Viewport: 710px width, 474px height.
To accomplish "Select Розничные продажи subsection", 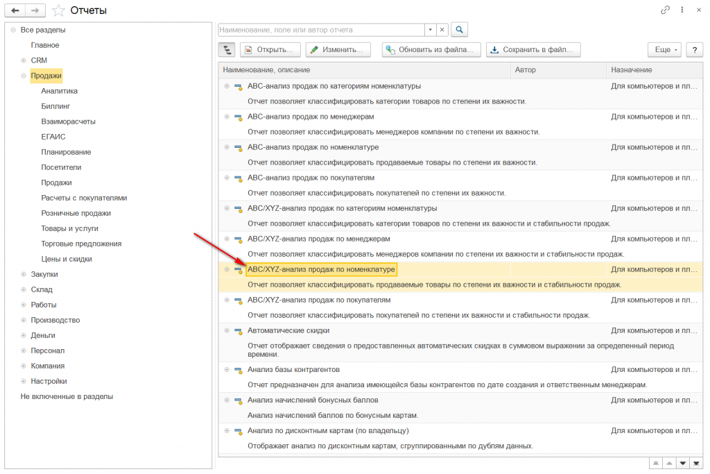I will pyautogui.click(x=76, y=214).
